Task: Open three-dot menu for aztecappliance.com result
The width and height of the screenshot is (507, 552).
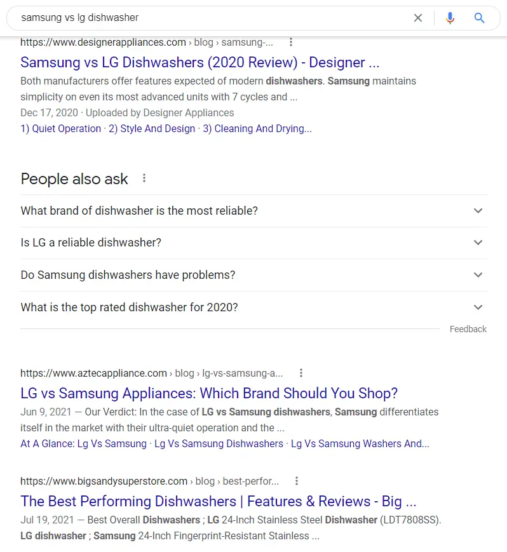Action: click(x=301, y=373)
